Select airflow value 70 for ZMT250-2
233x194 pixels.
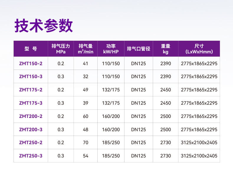click(86, 142)
